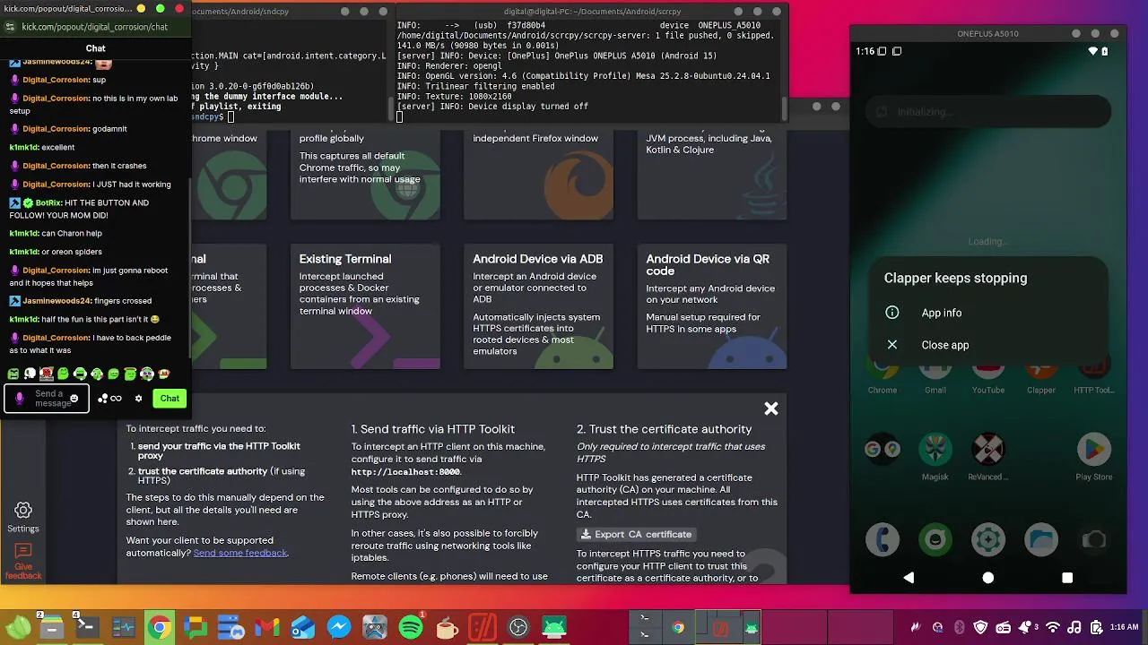Tap Close app in Clapper crash dialog
Viewport: 1148px width, 645px height.
pyautogui.click(x=944, y=345)
